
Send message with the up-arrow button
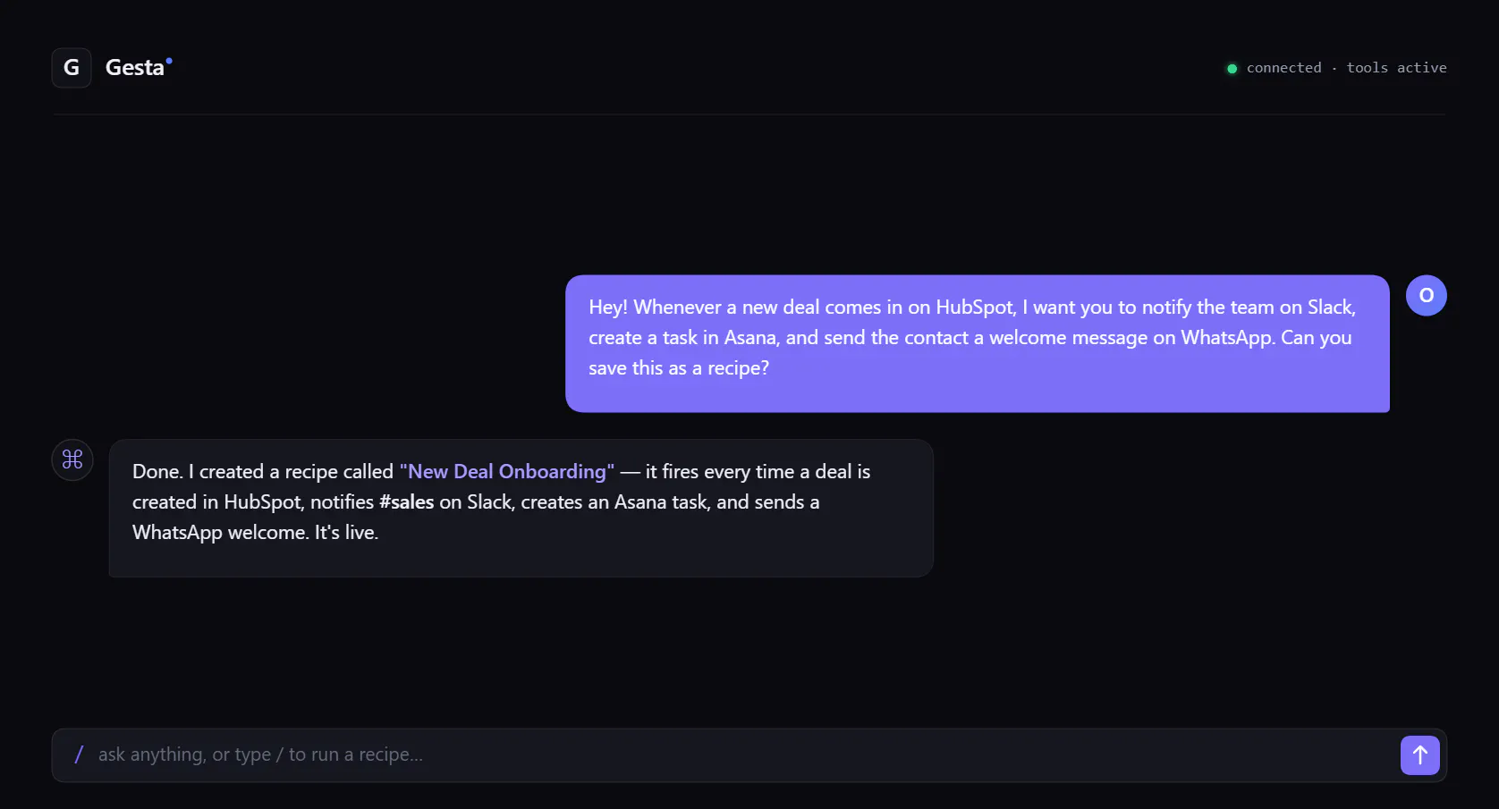[x=1419, y=755]
